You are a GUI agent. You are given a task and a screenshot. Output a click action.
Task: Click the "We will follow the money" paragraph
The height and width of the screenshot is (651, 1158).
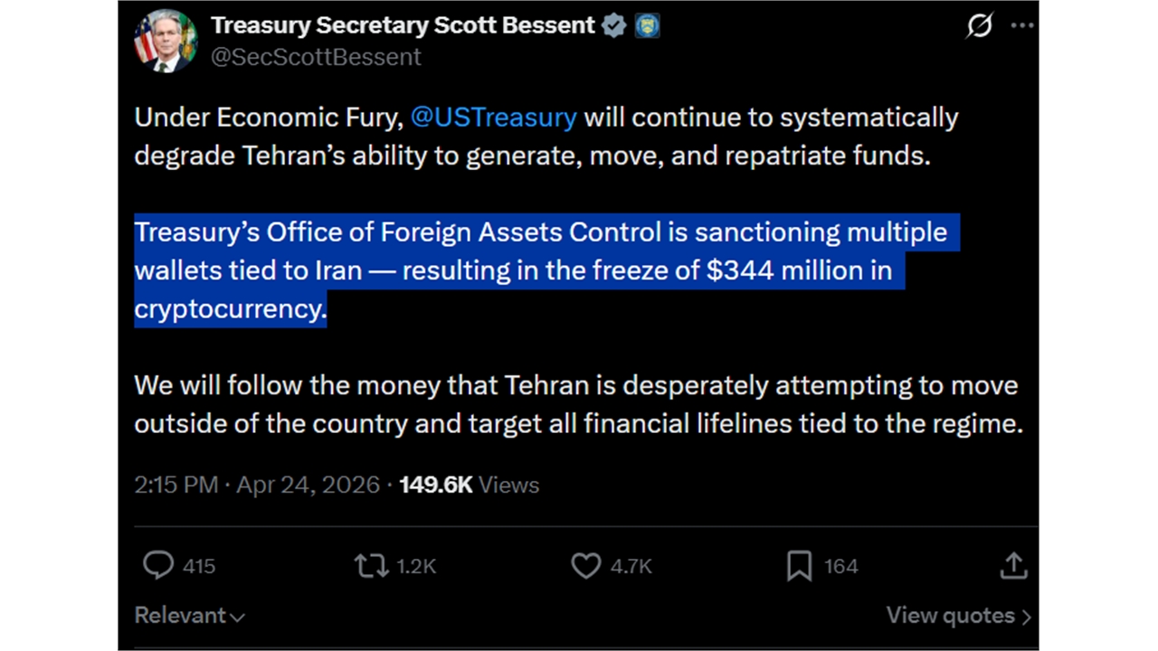point(576,404)
